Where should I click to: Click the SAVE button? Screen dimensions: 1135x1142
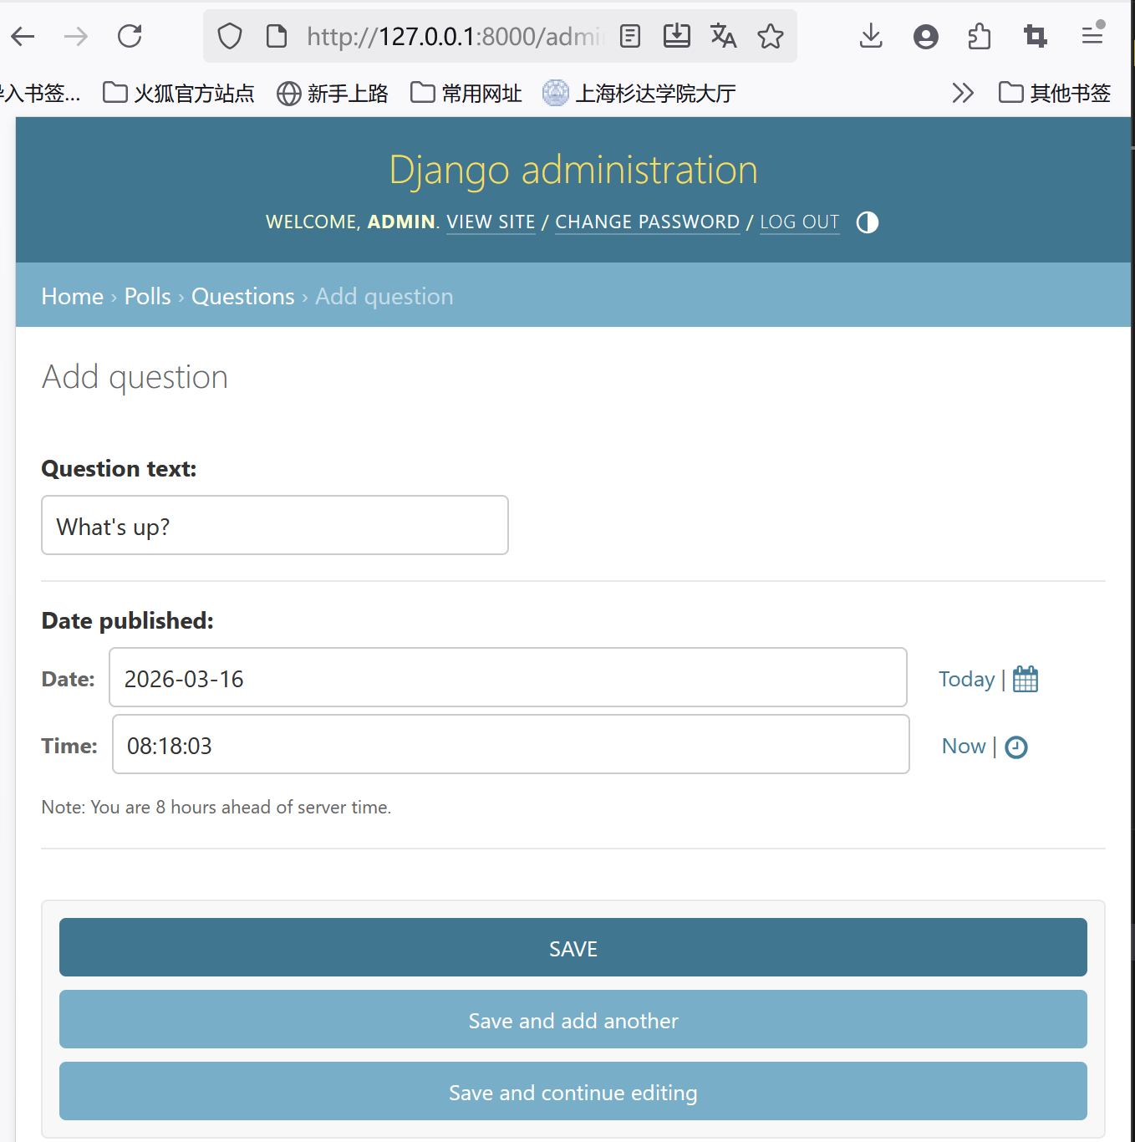click(x=573, y=947)
